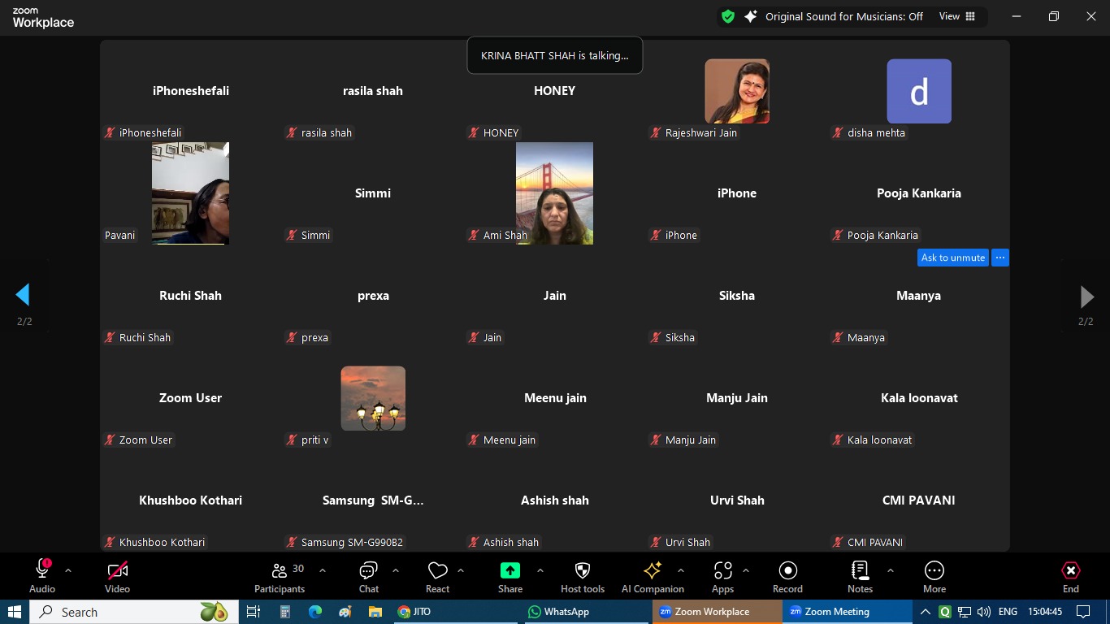Start screen sharing with Share
1110x624 pixels.
[510, 577]
